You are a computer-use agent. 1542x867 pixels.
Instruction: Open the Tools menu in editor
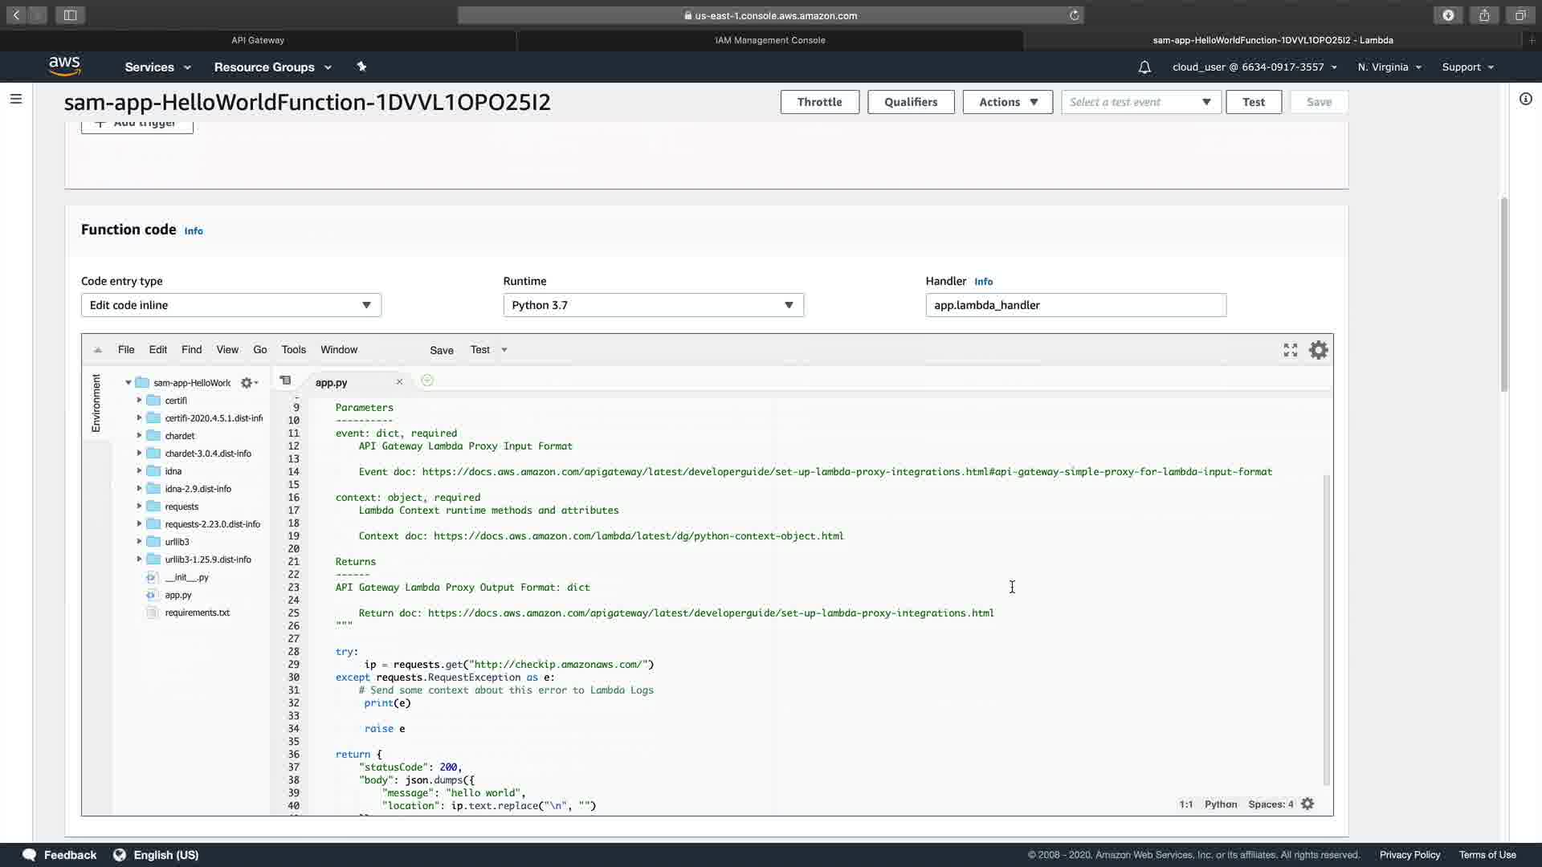coord(293,350)
